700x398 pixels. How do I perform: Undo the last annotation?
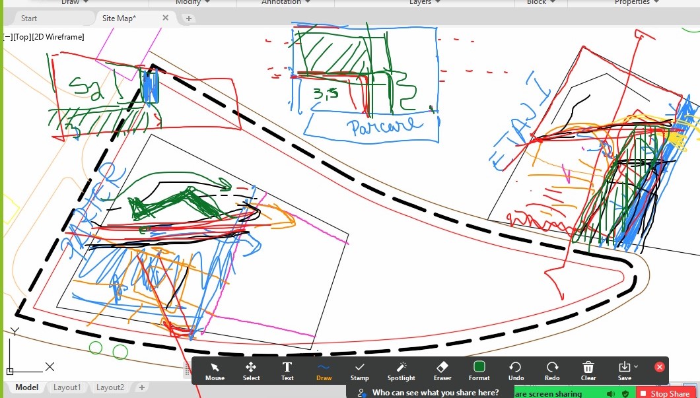516,370
